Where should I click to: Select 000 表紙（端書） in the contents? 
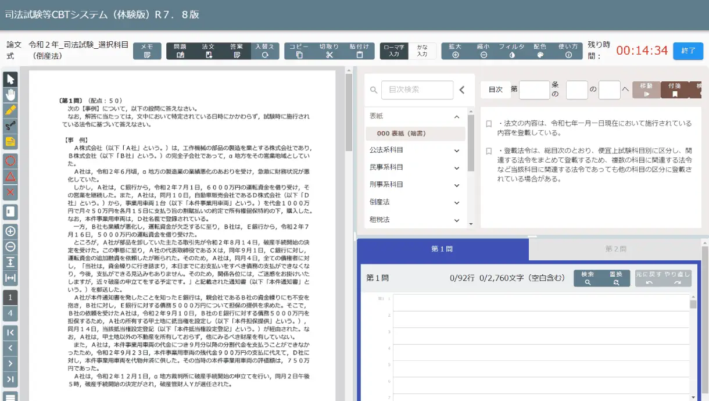click(415, 134)
